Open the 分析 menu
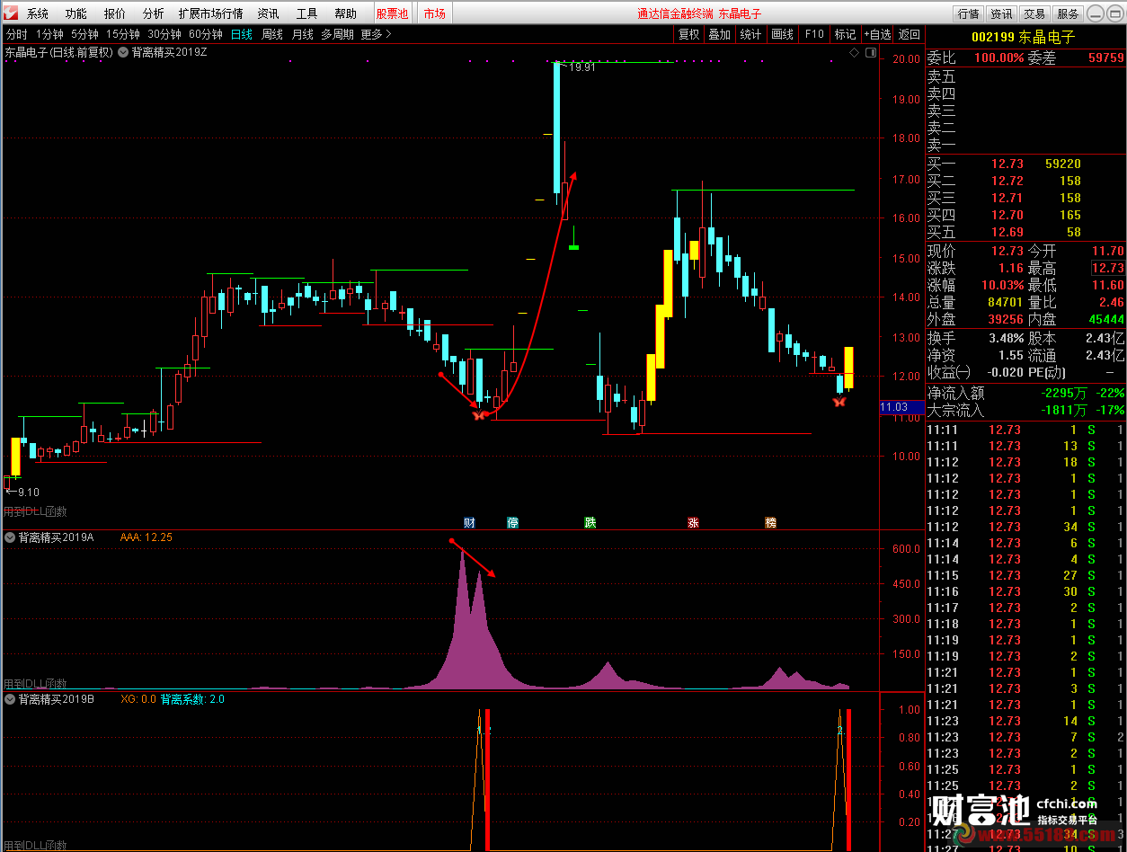 pos(153,13)
